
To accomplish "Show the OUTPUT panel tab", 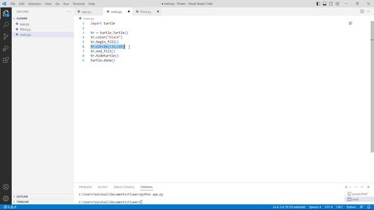I will tap(103, 187).
